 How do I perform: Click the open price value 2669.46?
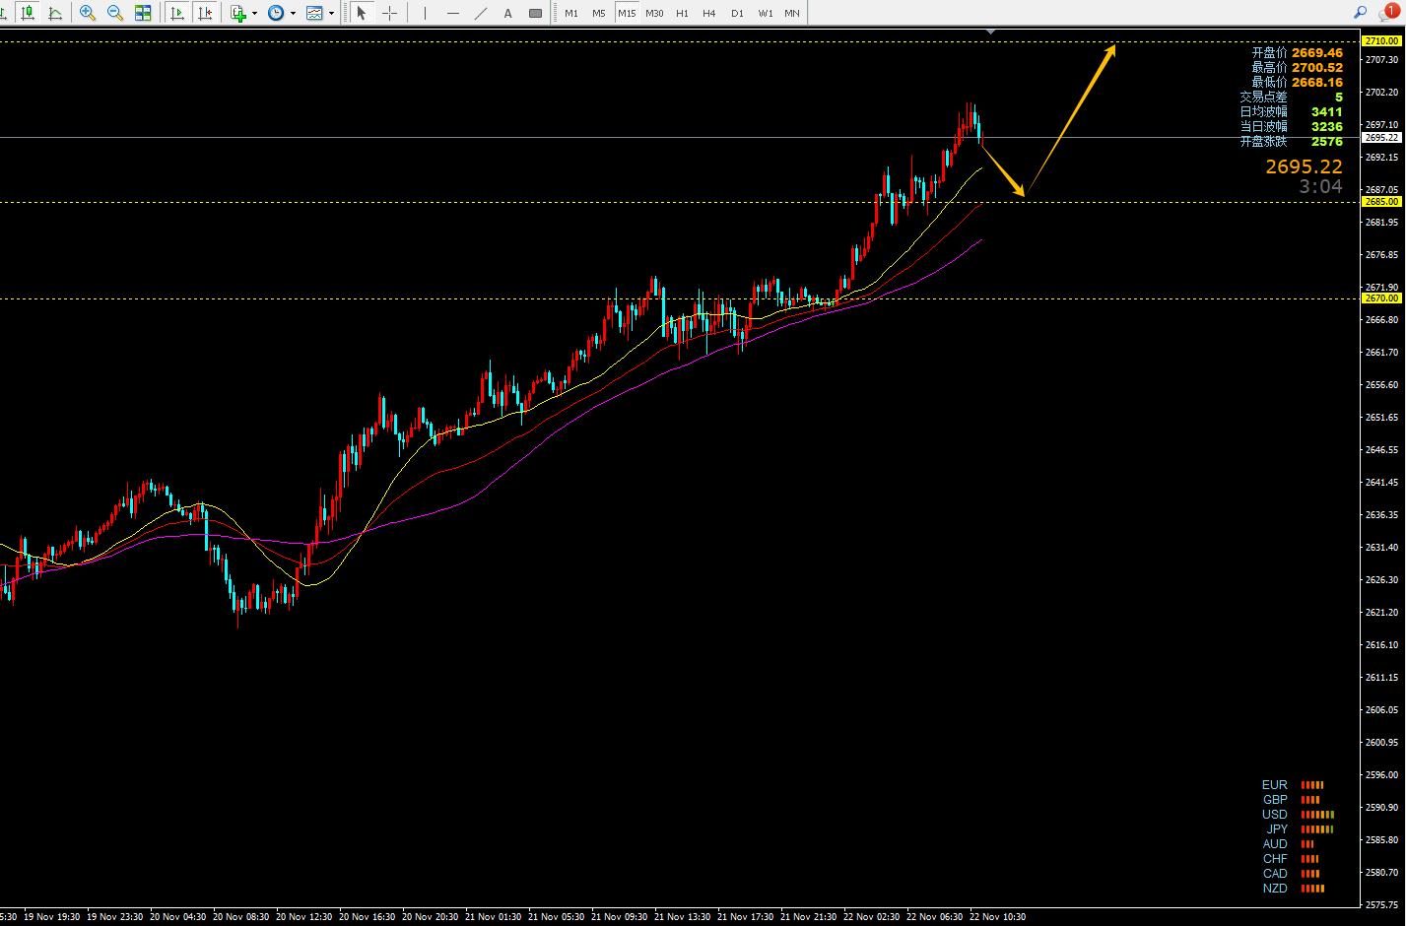(1317, 52)
